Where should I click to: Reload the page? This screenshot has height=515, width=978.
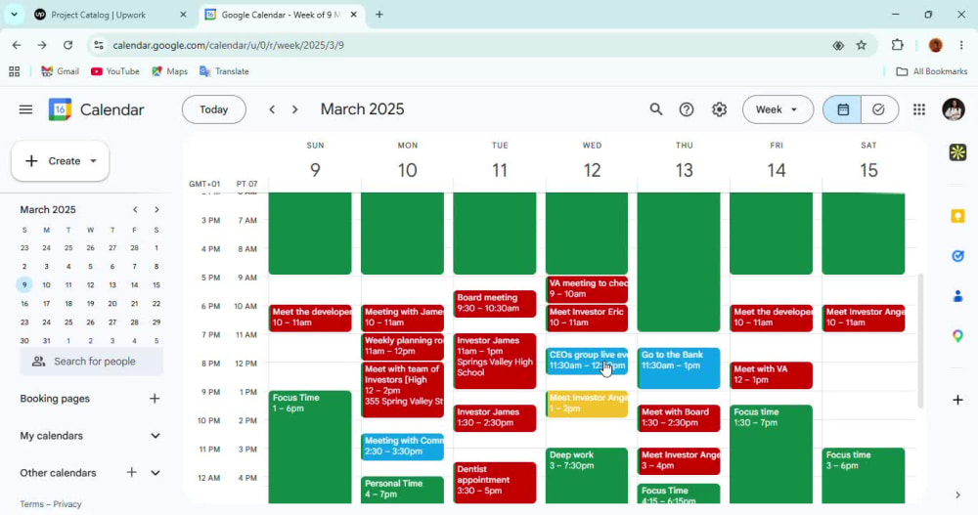[x=68, y=45]
